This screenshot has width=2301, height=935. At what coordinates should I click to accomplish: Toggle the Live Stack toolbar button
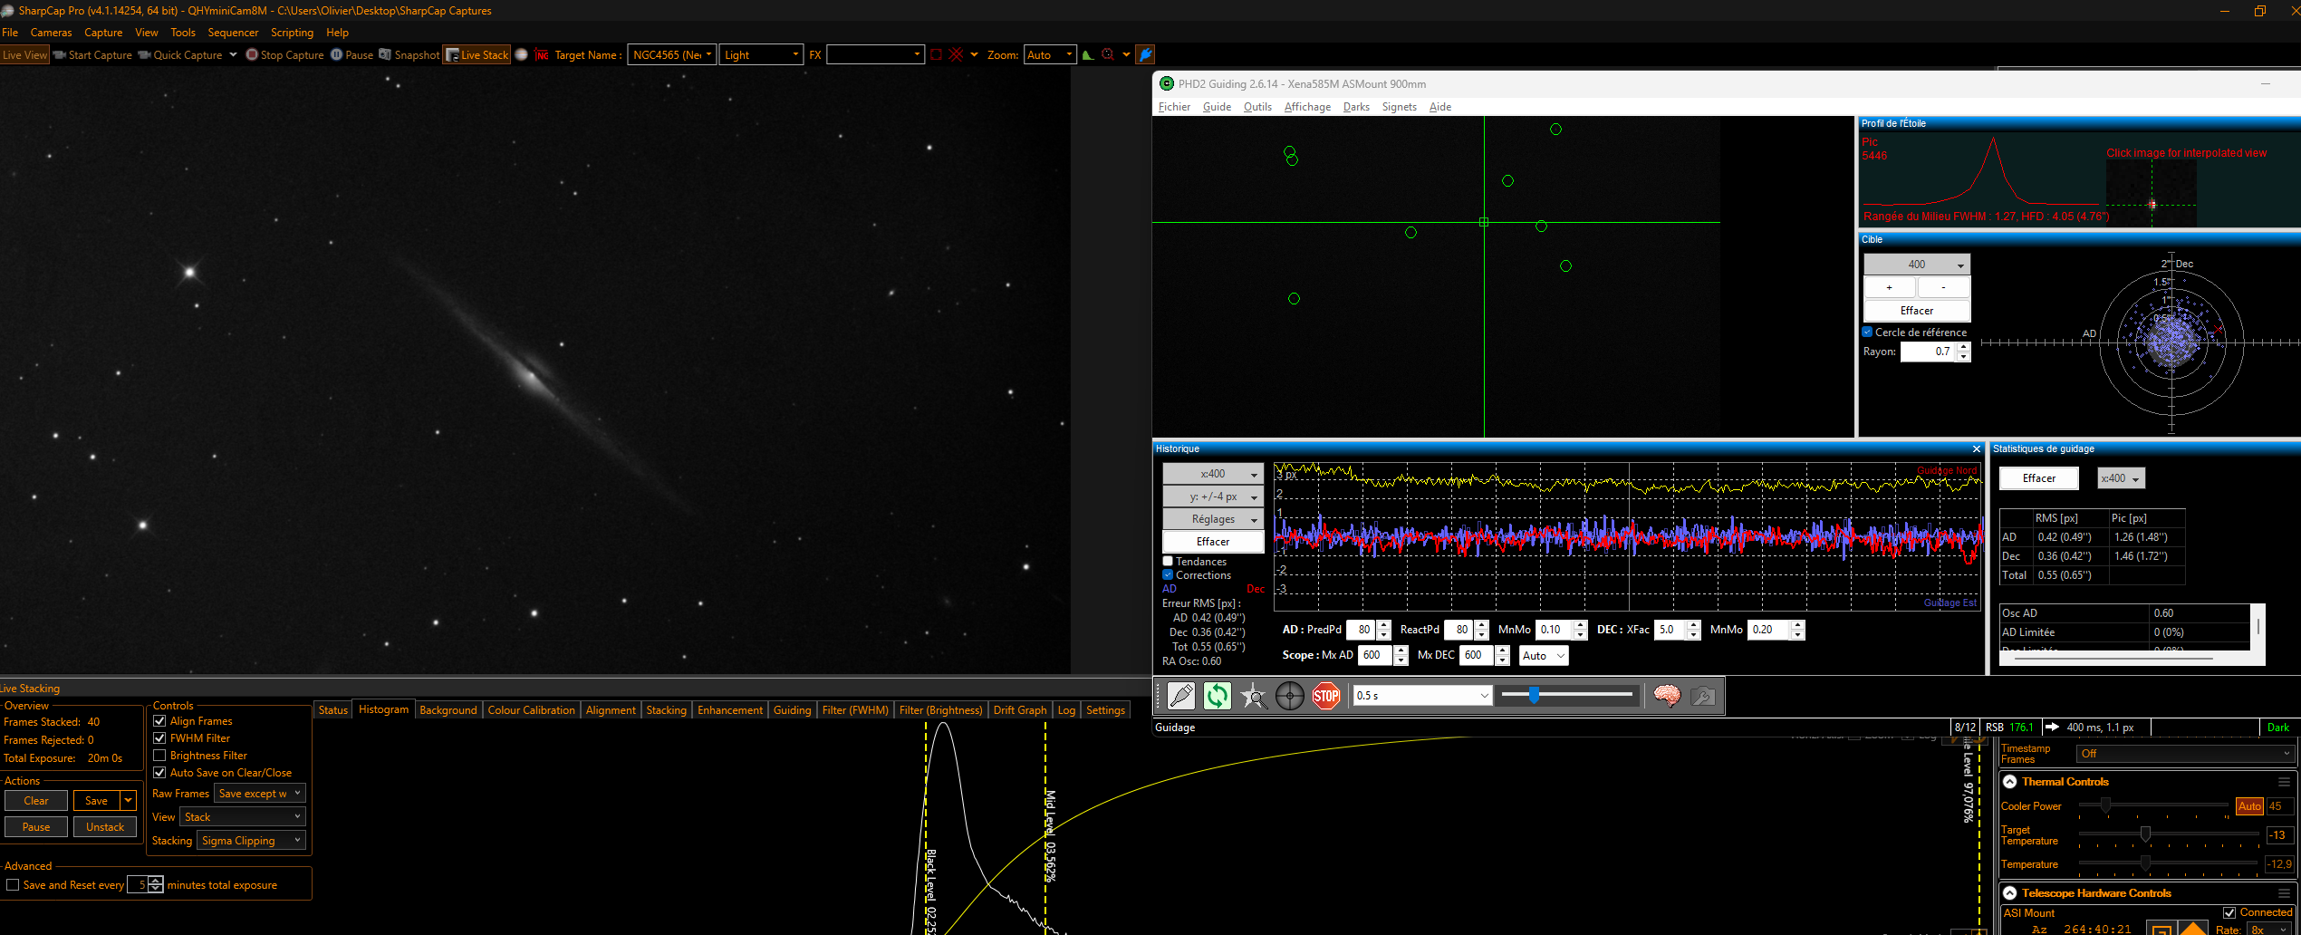[477, 54]
